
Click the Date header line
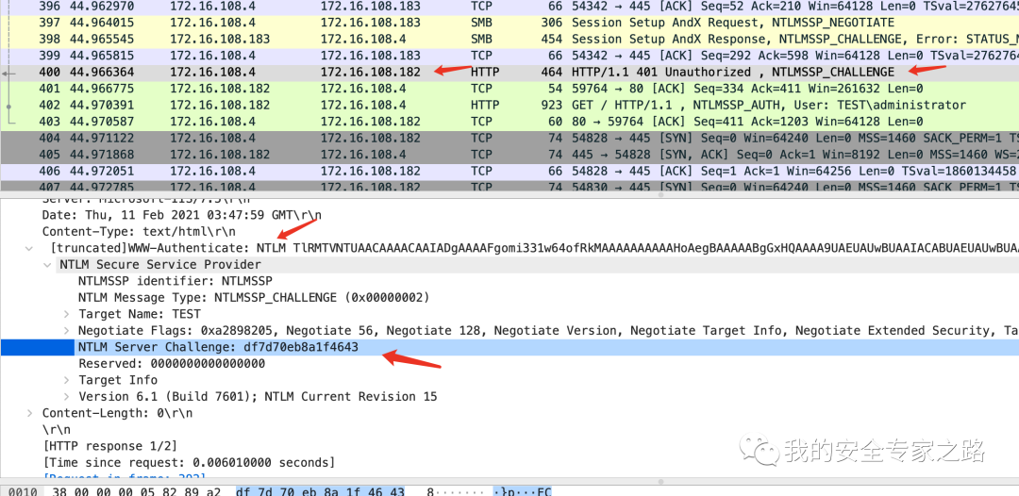181,215
